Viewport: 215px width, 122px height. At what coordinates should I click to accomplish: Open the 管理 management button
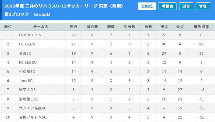203,6
